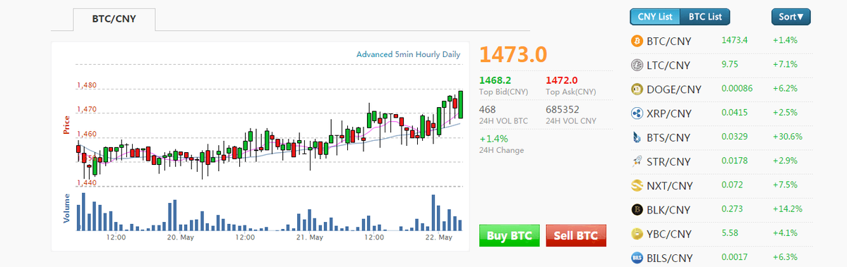Click the 20. May date axis label
The image size is (847, 267).
tap(181, 237)
